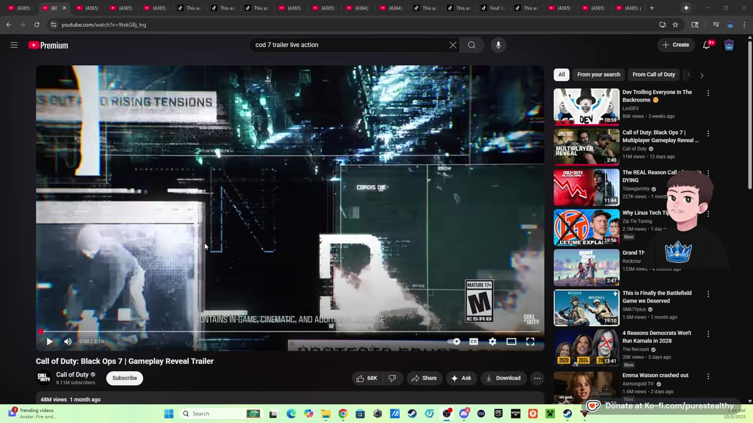The height and width of the screenshot is (423, 753).
Task: Click the video progress bar
Action: coord(288,331)
